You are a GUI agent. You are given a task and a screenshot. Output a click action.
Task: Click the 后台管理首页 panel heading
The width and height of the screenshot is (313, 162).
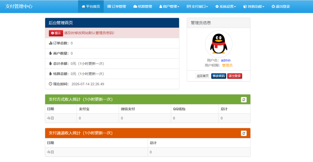[112, 23]
